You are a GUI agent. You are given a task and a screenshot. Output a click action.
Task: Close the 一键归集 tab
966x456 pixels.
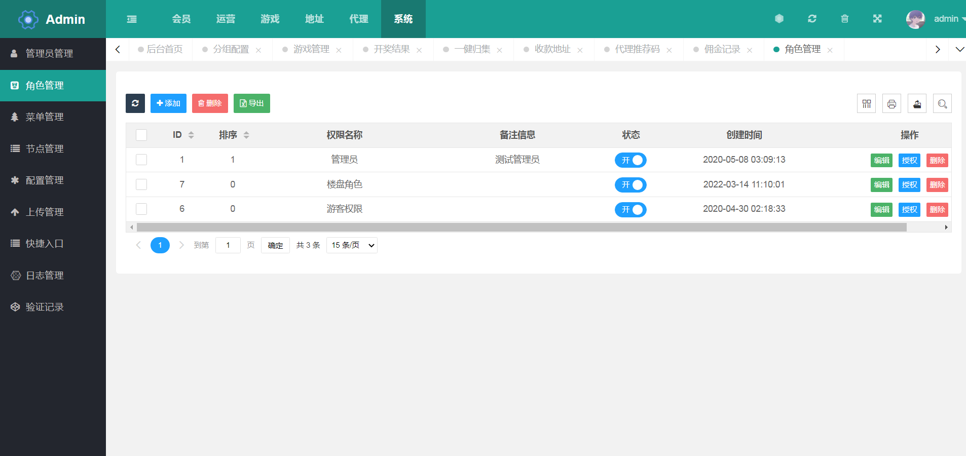500,50
